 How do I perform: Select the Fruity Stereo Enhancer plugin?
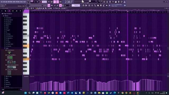point(13,65)
